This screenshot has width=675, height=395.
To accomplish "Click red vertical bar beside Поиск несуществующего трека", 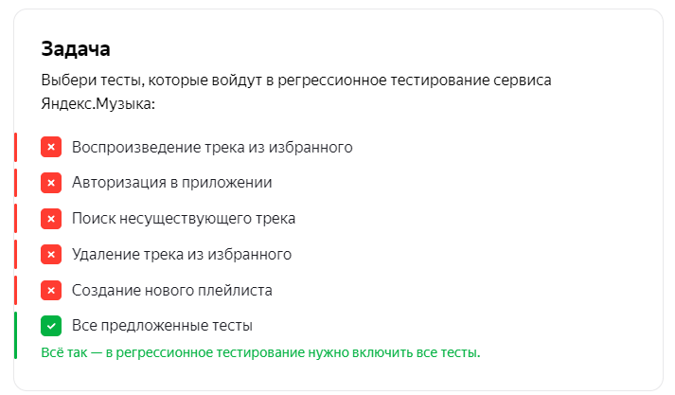I will [x=15, y=219].
